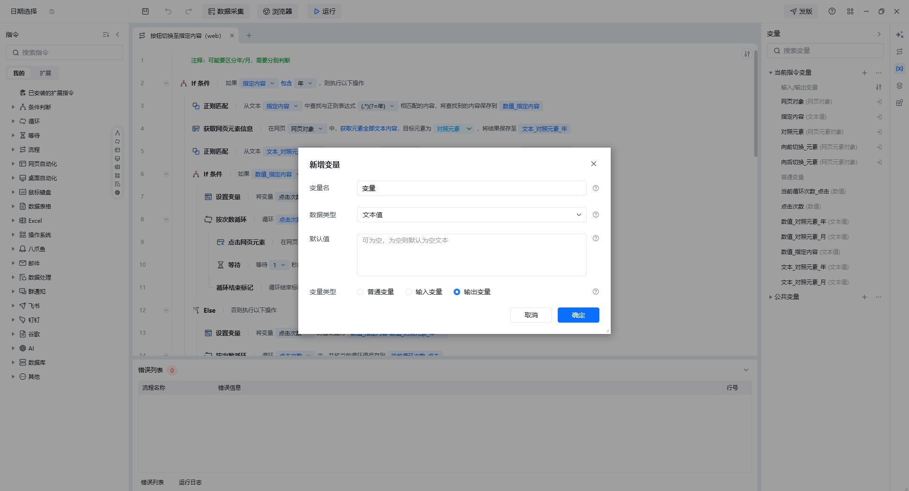This screenshot has width=909, height=491.
Task: Switch to 运行日志 tab
Action: coord(190,482)
